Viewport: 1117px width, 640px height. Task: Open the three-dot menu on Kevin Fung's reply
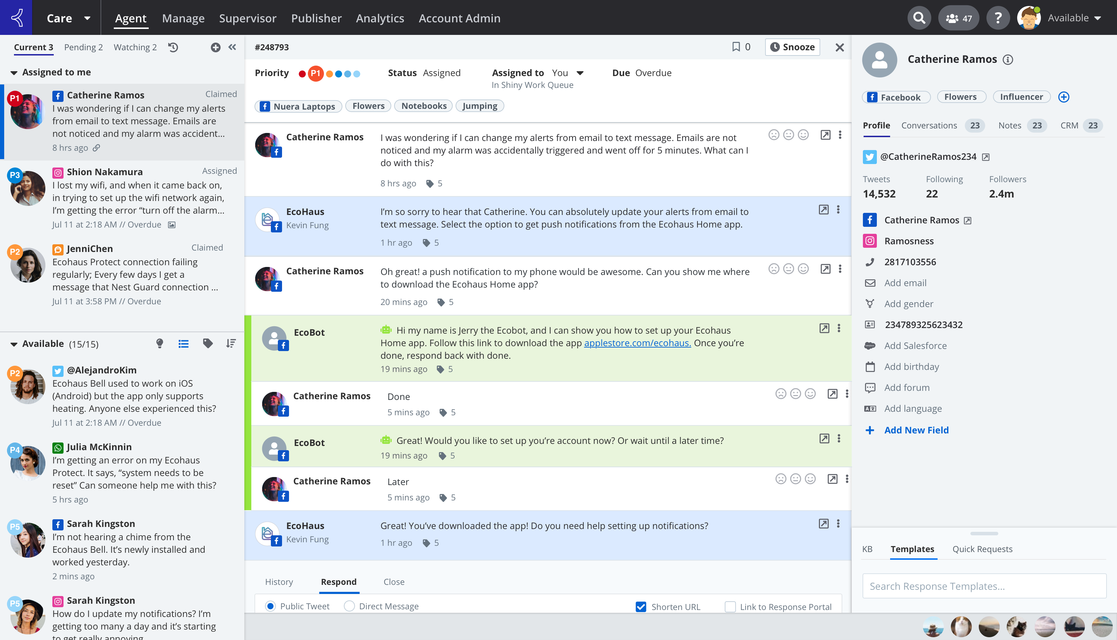(838, 210)
